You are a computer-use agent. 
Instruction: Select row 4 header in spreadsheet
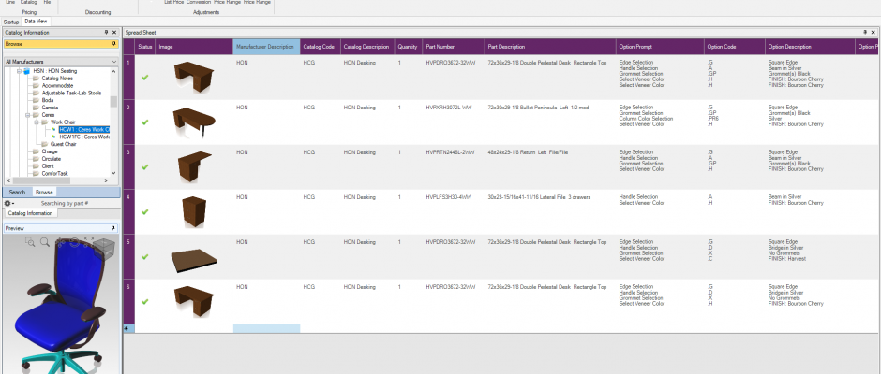click(x=128, y=211)
